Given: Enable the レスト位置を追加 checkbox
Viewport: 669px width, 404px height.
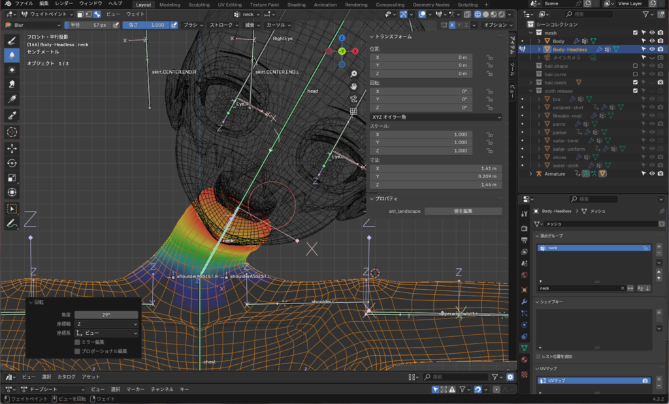Looking at the screenshot, I should 539,356.
